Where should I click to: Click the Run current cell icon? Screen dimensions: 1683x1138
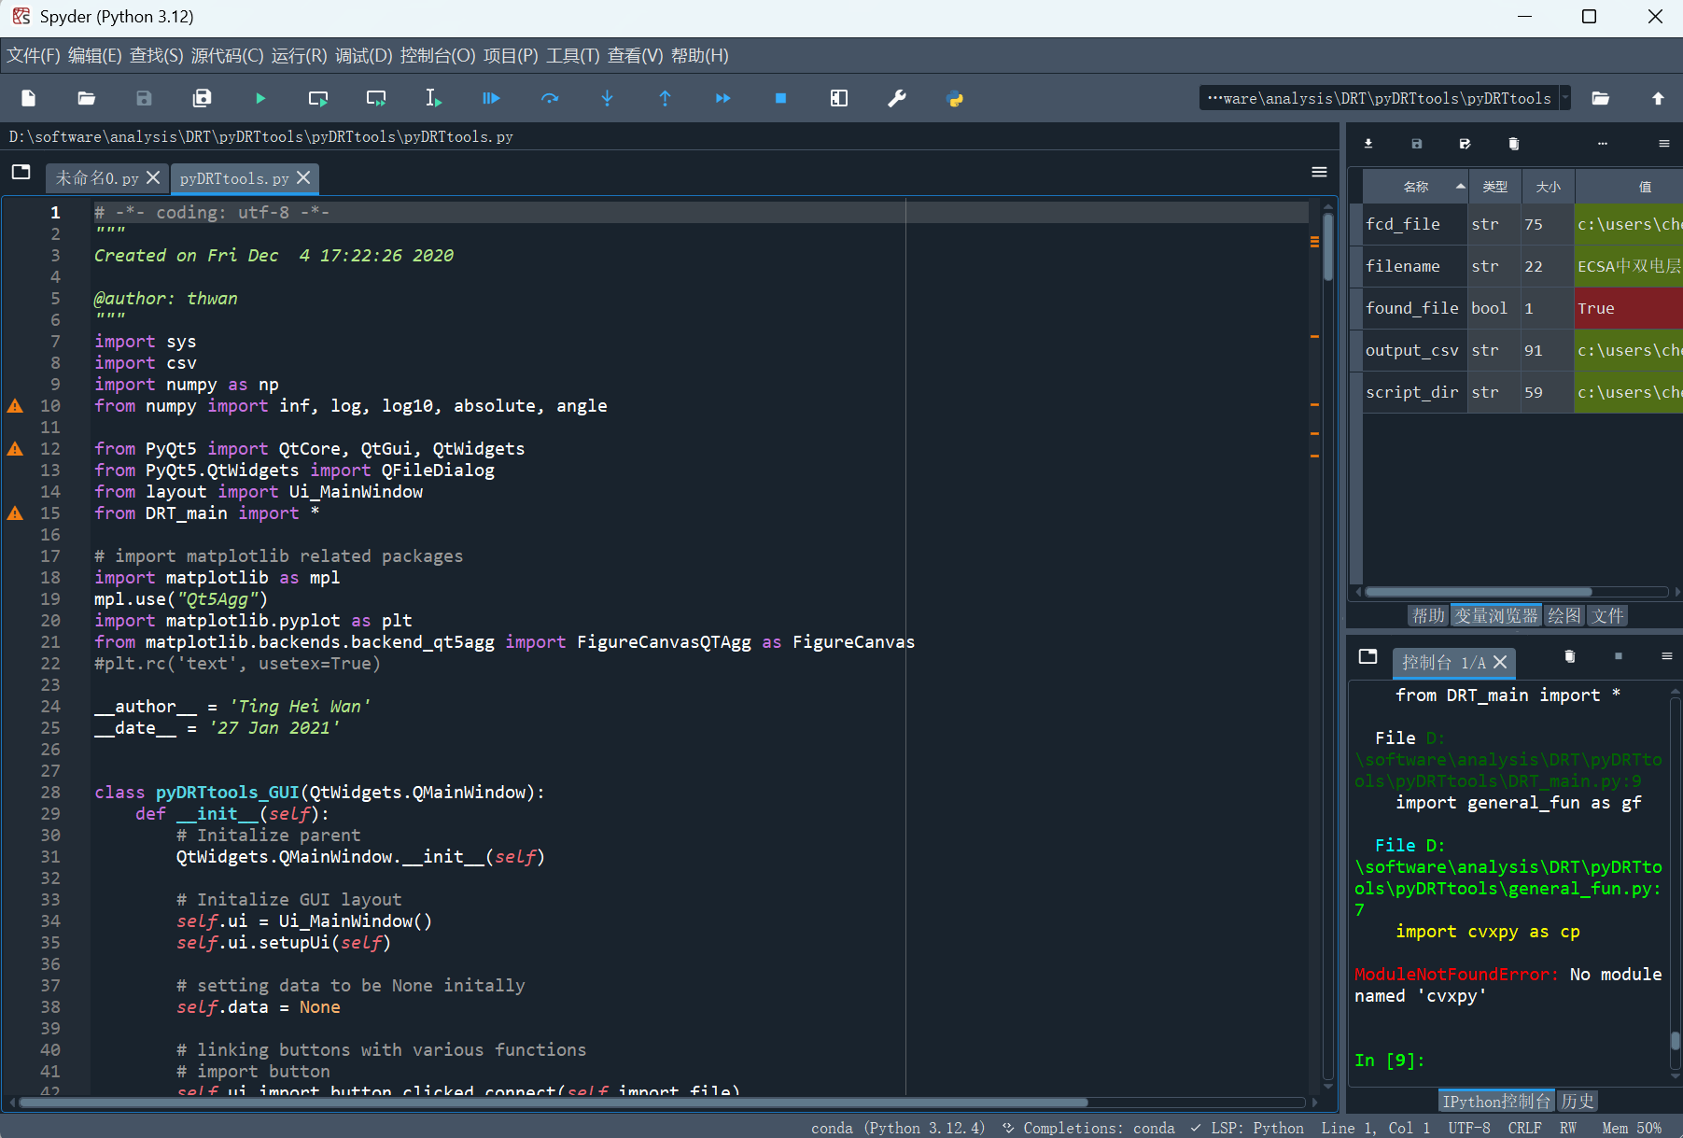pos(317,98)
